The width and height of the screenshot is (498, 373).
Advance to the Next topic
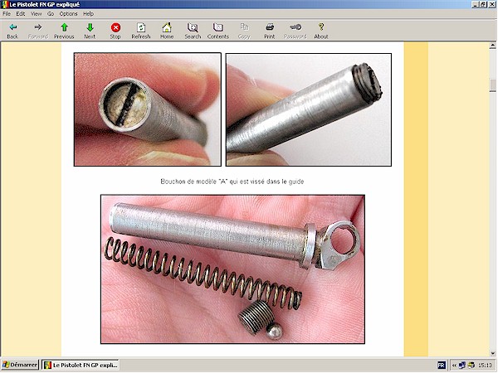tap(90, 31)
